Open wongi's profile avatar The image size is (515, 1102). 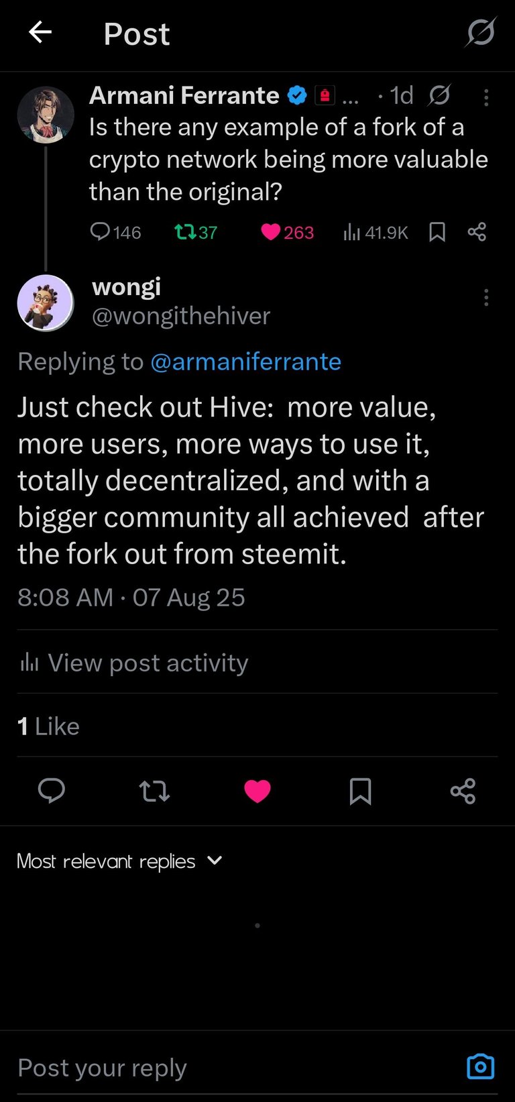[x=46, y=303]
